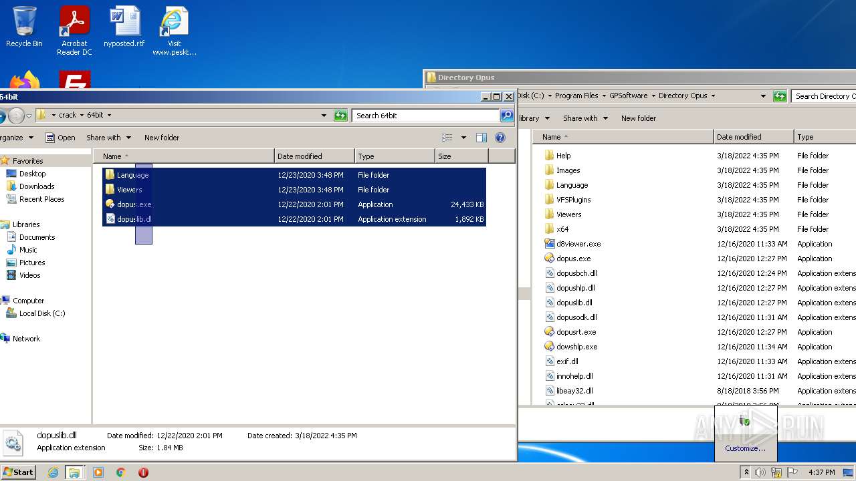The width and height of the screenshot is (856, 481).
Task: Change view icon in 64bit toolbar
Action: click(447, 138)
